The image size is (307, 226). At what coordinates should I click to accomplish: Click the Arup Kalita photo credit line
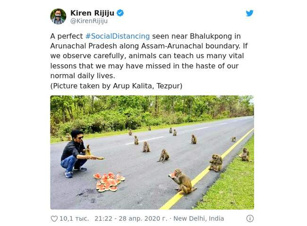pyautogui.click(x=116, y=86)
